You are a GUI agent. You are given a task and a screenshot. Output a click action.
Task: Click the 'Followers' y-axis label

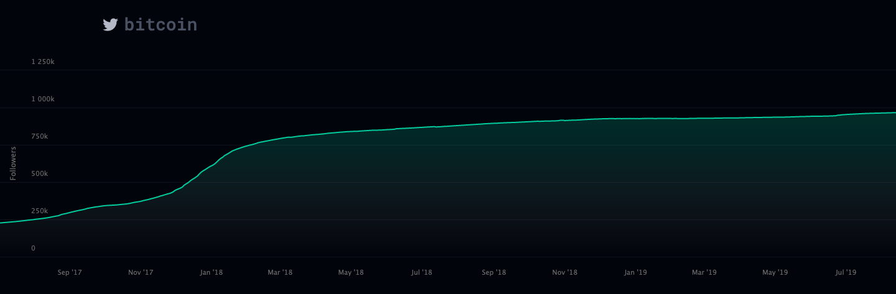[x=13, y=163]
